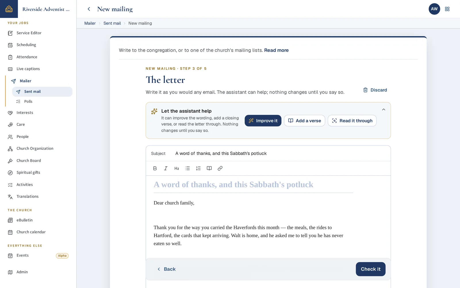The image size is (460, 288).
Task: Click the open-book verse icon in toolbar
Action: [x=209, y=168]
